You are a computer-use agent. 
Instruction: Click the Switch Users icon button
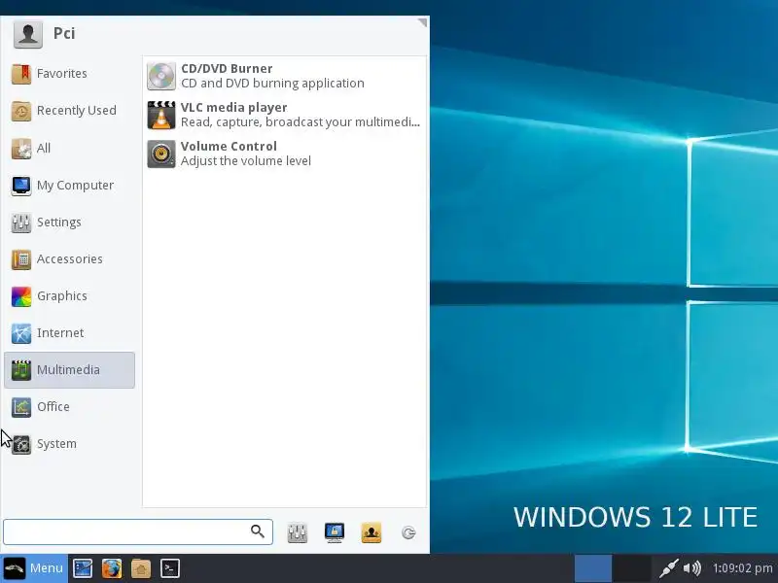point(371,532)
